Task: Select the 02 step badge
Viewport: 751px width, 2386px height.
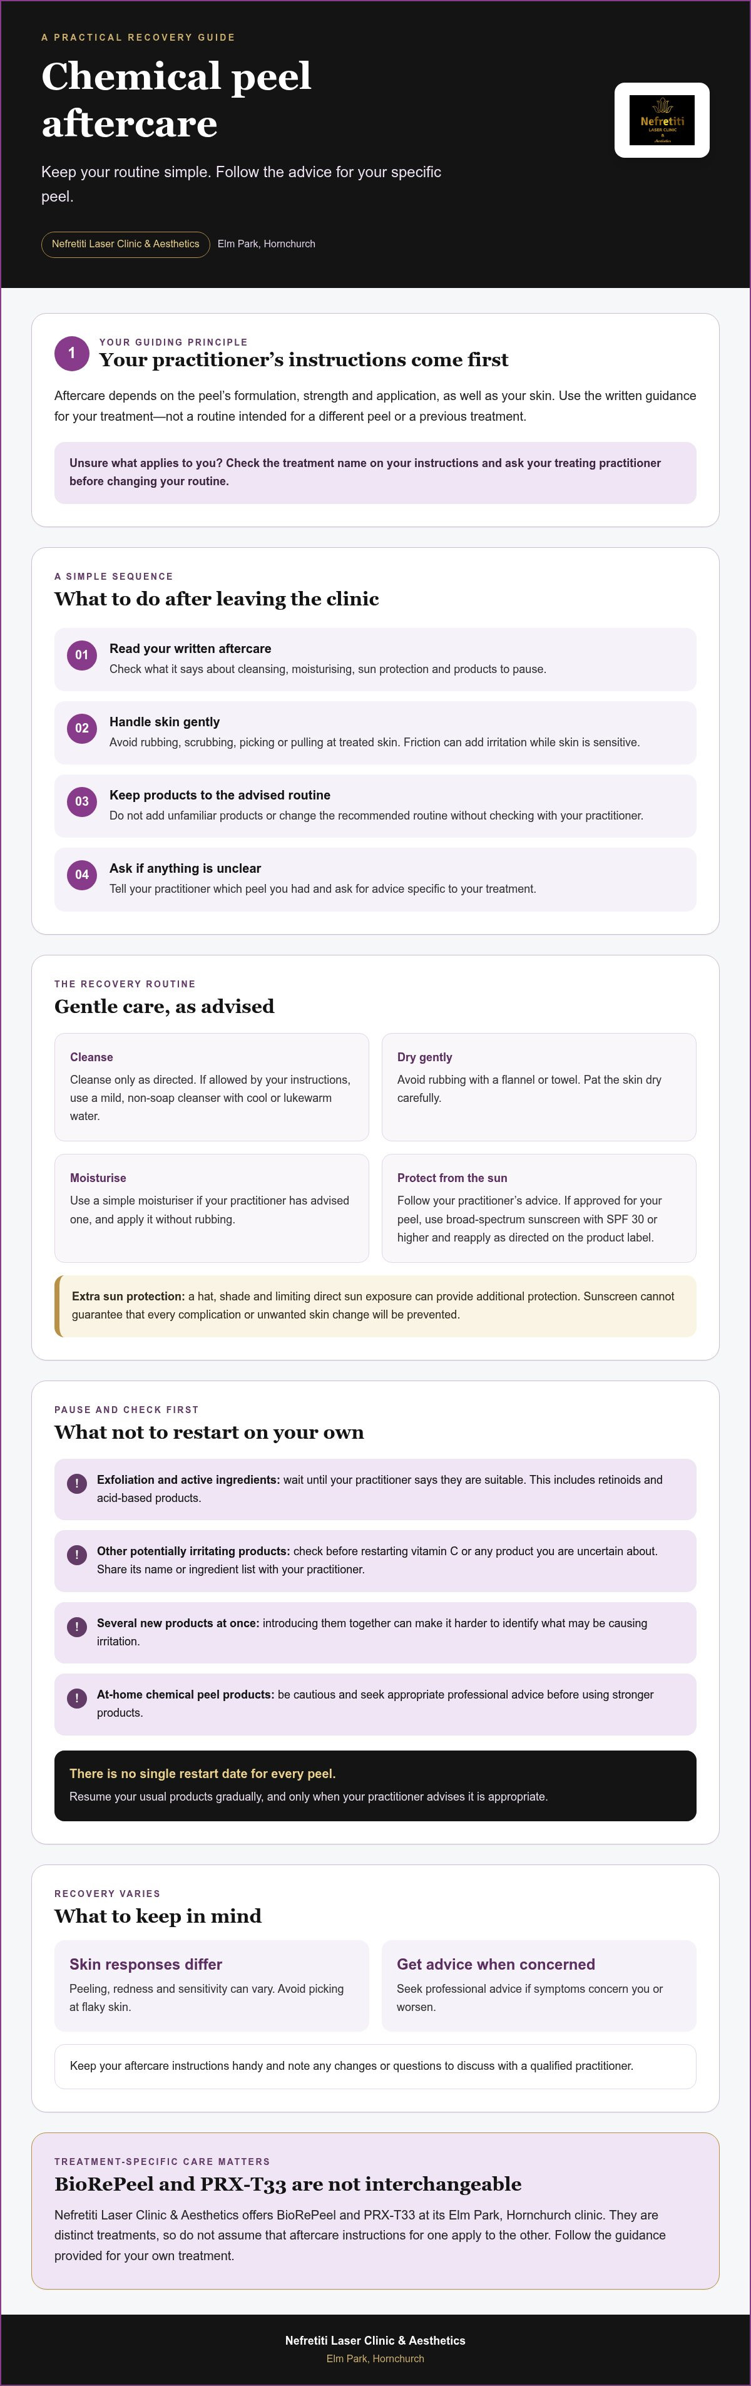Action: (x=81, y=728)
